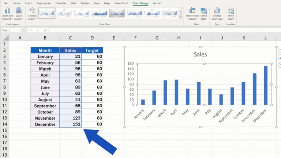
Task: Open the Insert ribbon tab
Action: pyautogui.click(x=29, y=3)
